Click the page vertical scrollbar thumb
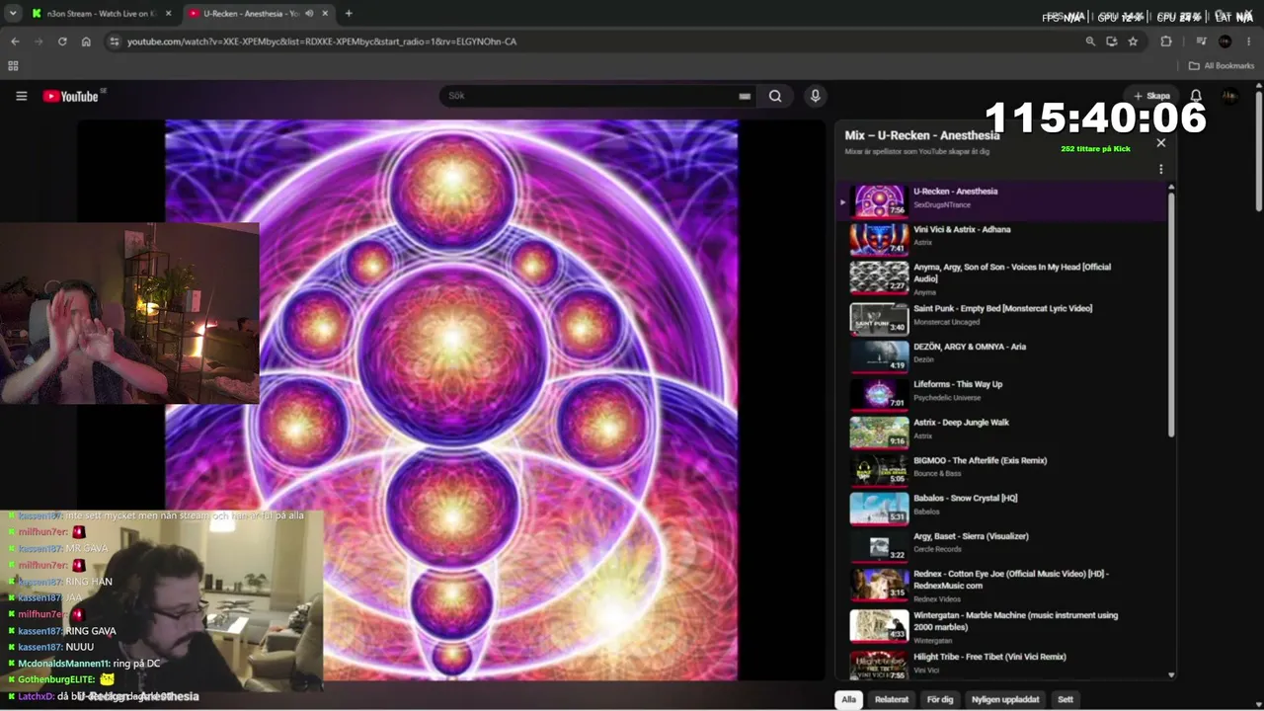Image resolution: width=1264 pixels, height=711 pixels. pos(1258,151)
